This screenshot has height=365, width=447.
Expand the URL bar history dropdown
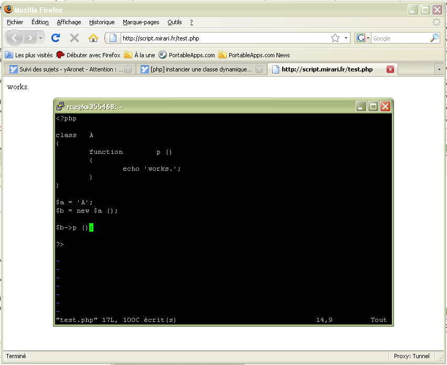(x=346, y=38)
